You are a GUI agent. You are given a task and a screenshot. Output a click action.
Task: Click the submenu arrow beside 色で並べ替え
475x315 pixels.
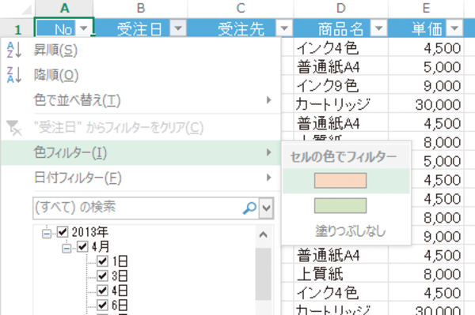(268, 100)
